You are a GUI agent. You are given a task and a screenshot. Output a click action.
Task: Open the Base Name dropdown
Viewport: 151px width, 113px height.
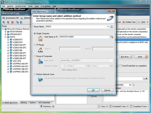(112, 61)
